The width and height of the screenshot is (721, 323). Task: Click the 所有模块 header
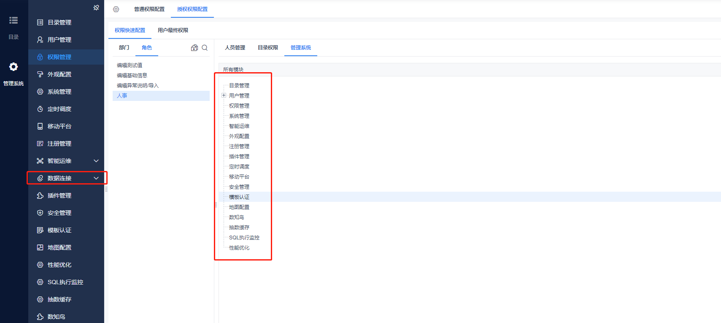click(x=233, y=70)
